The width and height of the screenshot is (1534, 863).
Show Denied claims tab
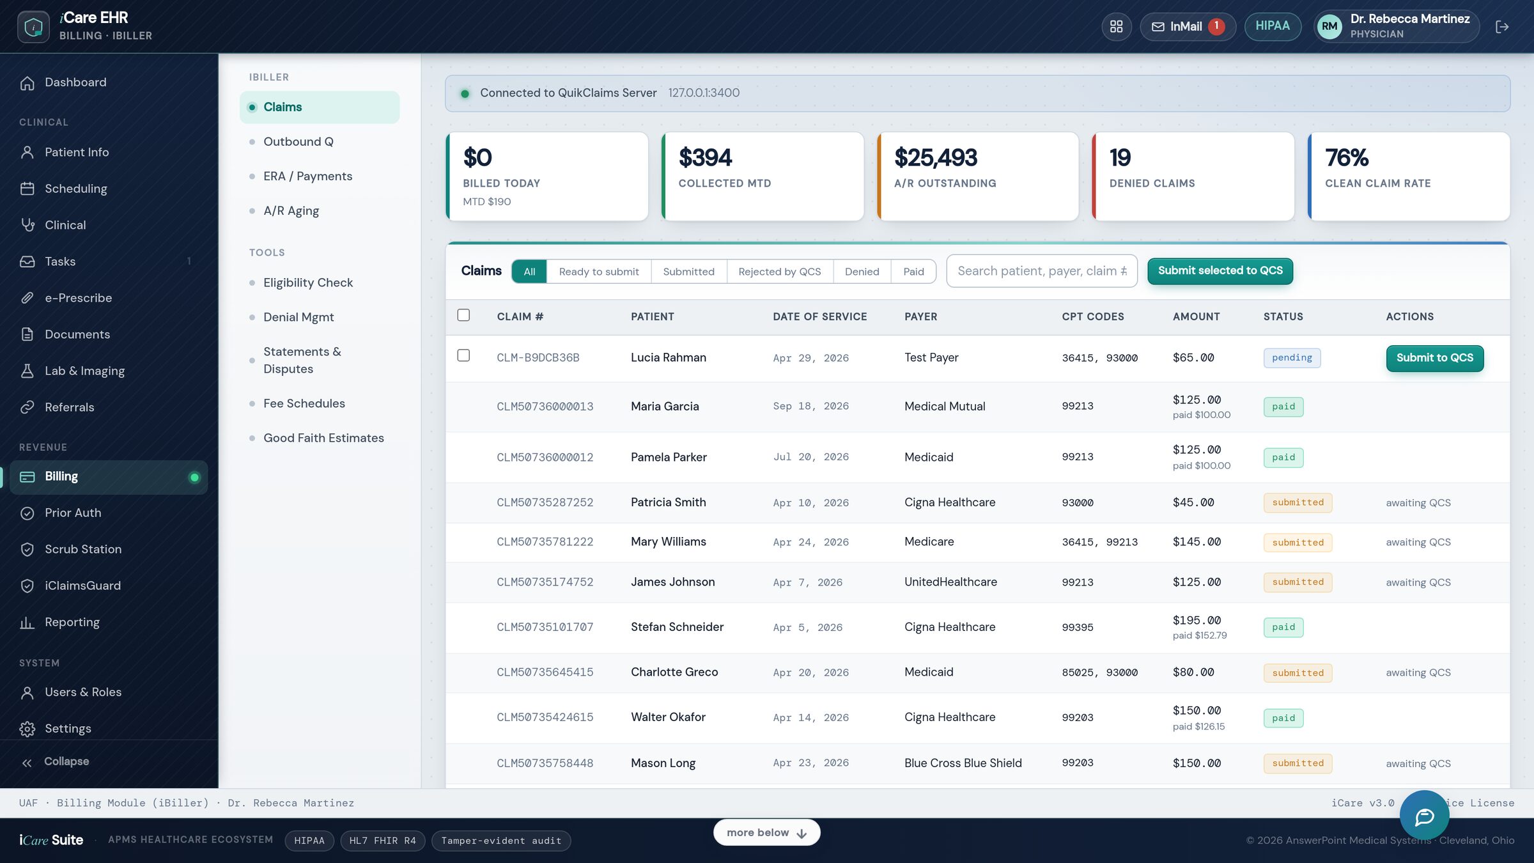coord(862,272)
